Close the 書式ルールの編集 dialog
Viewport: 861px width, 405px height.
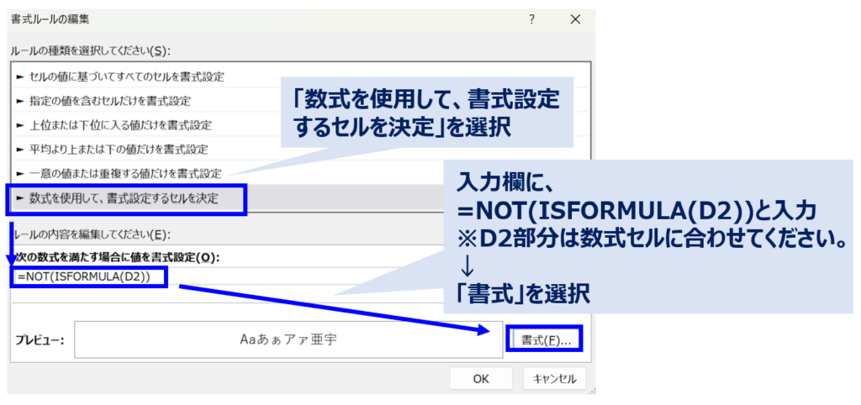[x=575, y=20]
